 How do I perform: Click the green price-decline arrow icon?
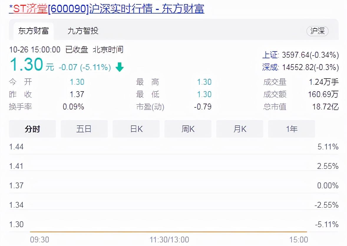pyautogui.click(x=119, y=67)
